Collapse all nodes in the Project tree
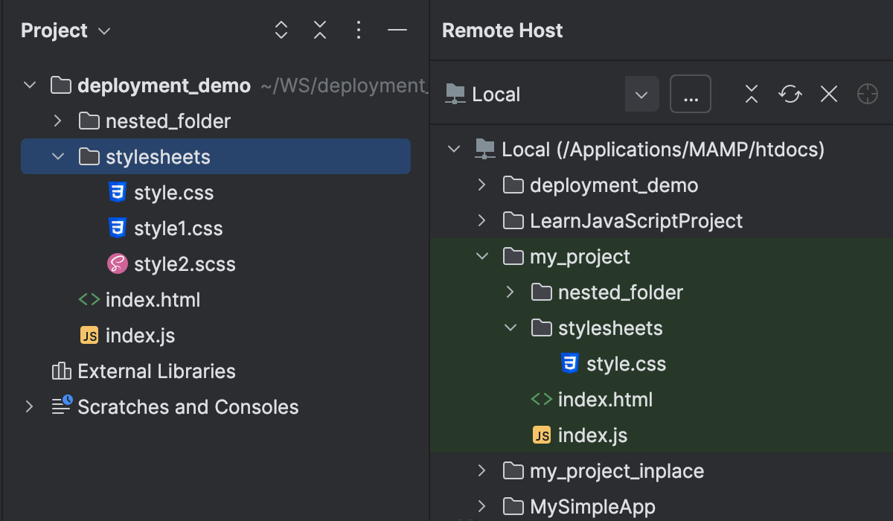Screen dimensions: 893x521 tap(320, 30)
